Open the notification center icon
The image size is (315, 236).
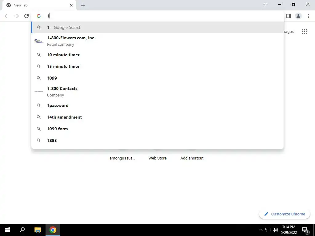[305, 230]
